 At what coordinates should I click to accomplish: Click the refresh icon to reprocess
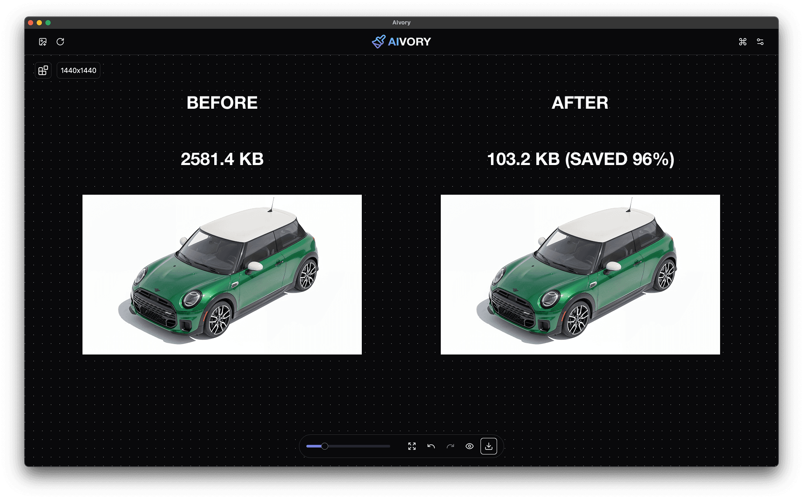61,41
